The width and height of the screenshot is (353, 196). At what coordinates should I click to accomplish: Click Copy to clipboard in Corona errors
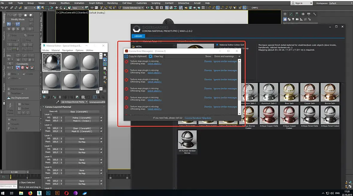coord(136,56)
